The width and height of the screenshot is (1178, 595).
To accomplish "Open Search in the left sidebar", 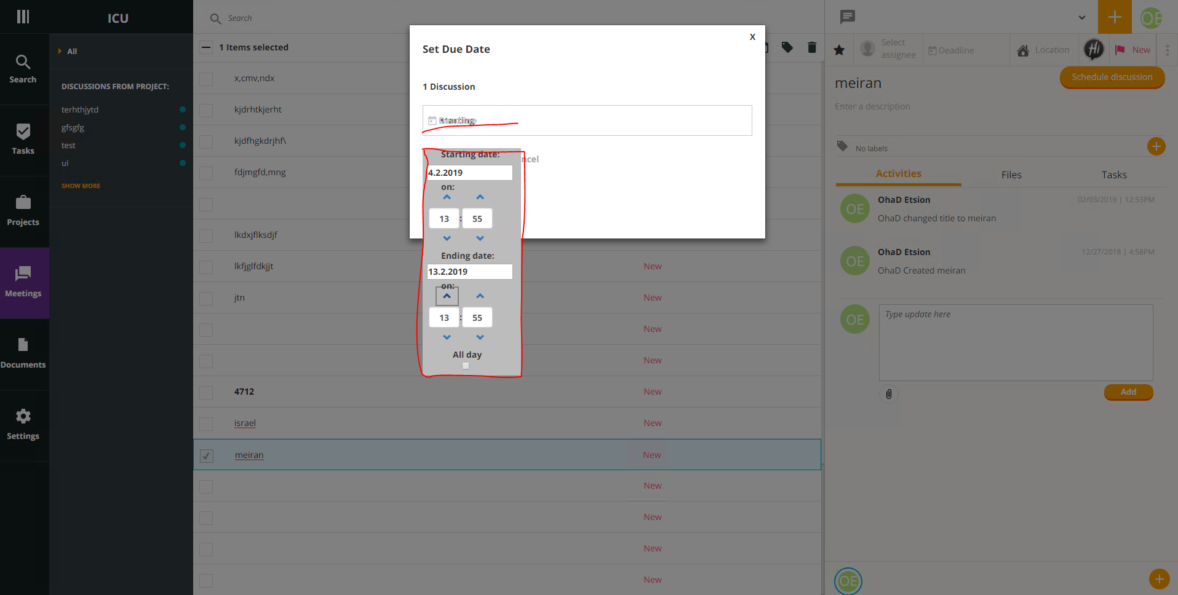I will tap(23, 69).
